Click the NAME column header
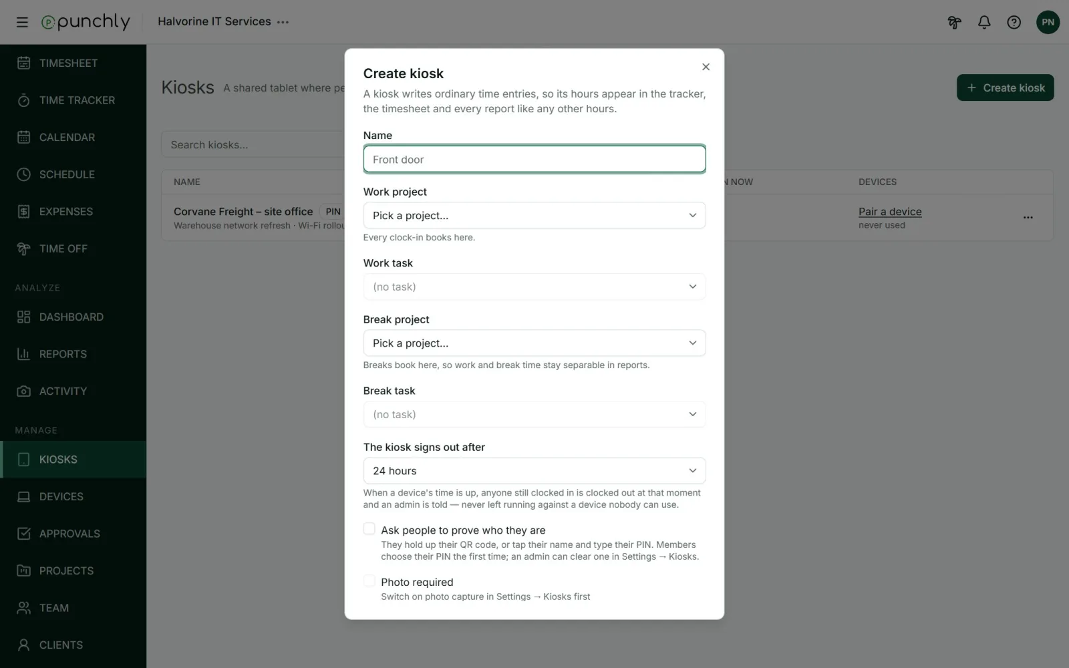 [x=187, y=182]
